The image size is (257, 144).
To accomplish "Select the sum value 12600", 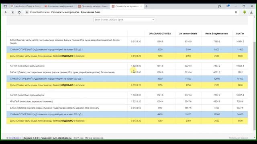I will (217, 79).
